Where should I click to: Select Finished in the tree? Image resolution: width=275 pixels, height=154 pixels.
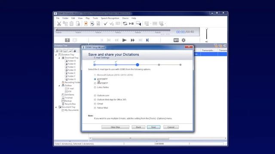point(69,98)
